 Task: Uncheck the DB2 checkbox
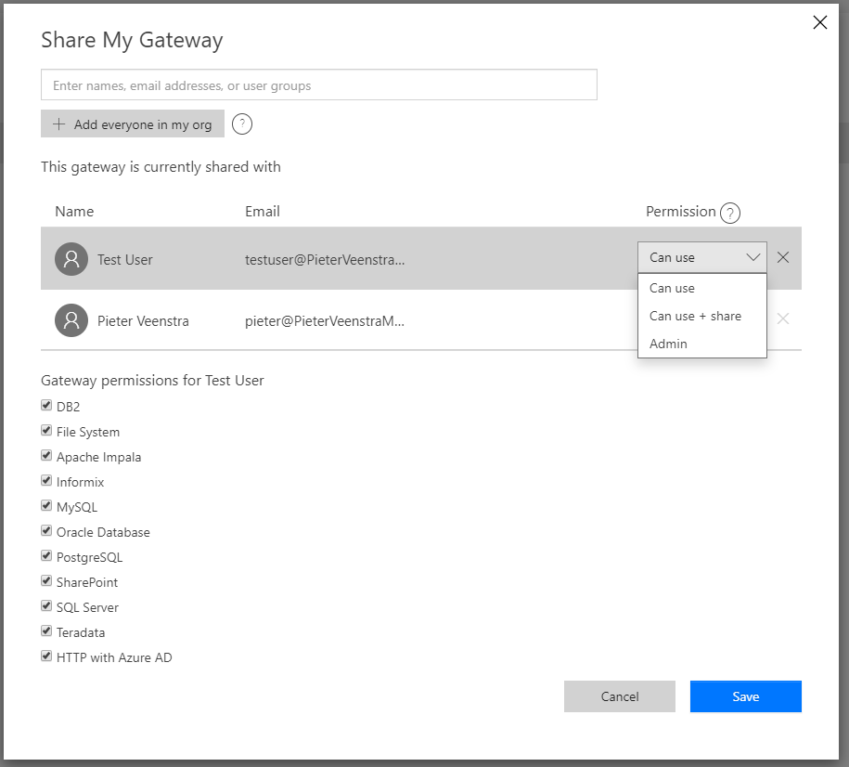click(x=46, y=405)
